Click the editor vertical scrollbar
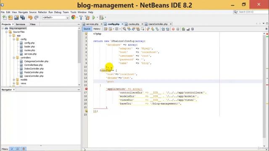This screenshot has width=269, height=151. coord(264,86)
